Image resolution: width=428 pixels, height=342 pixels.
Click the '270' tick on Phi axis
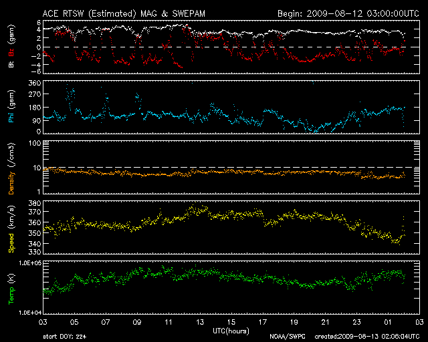pos(35,94)
